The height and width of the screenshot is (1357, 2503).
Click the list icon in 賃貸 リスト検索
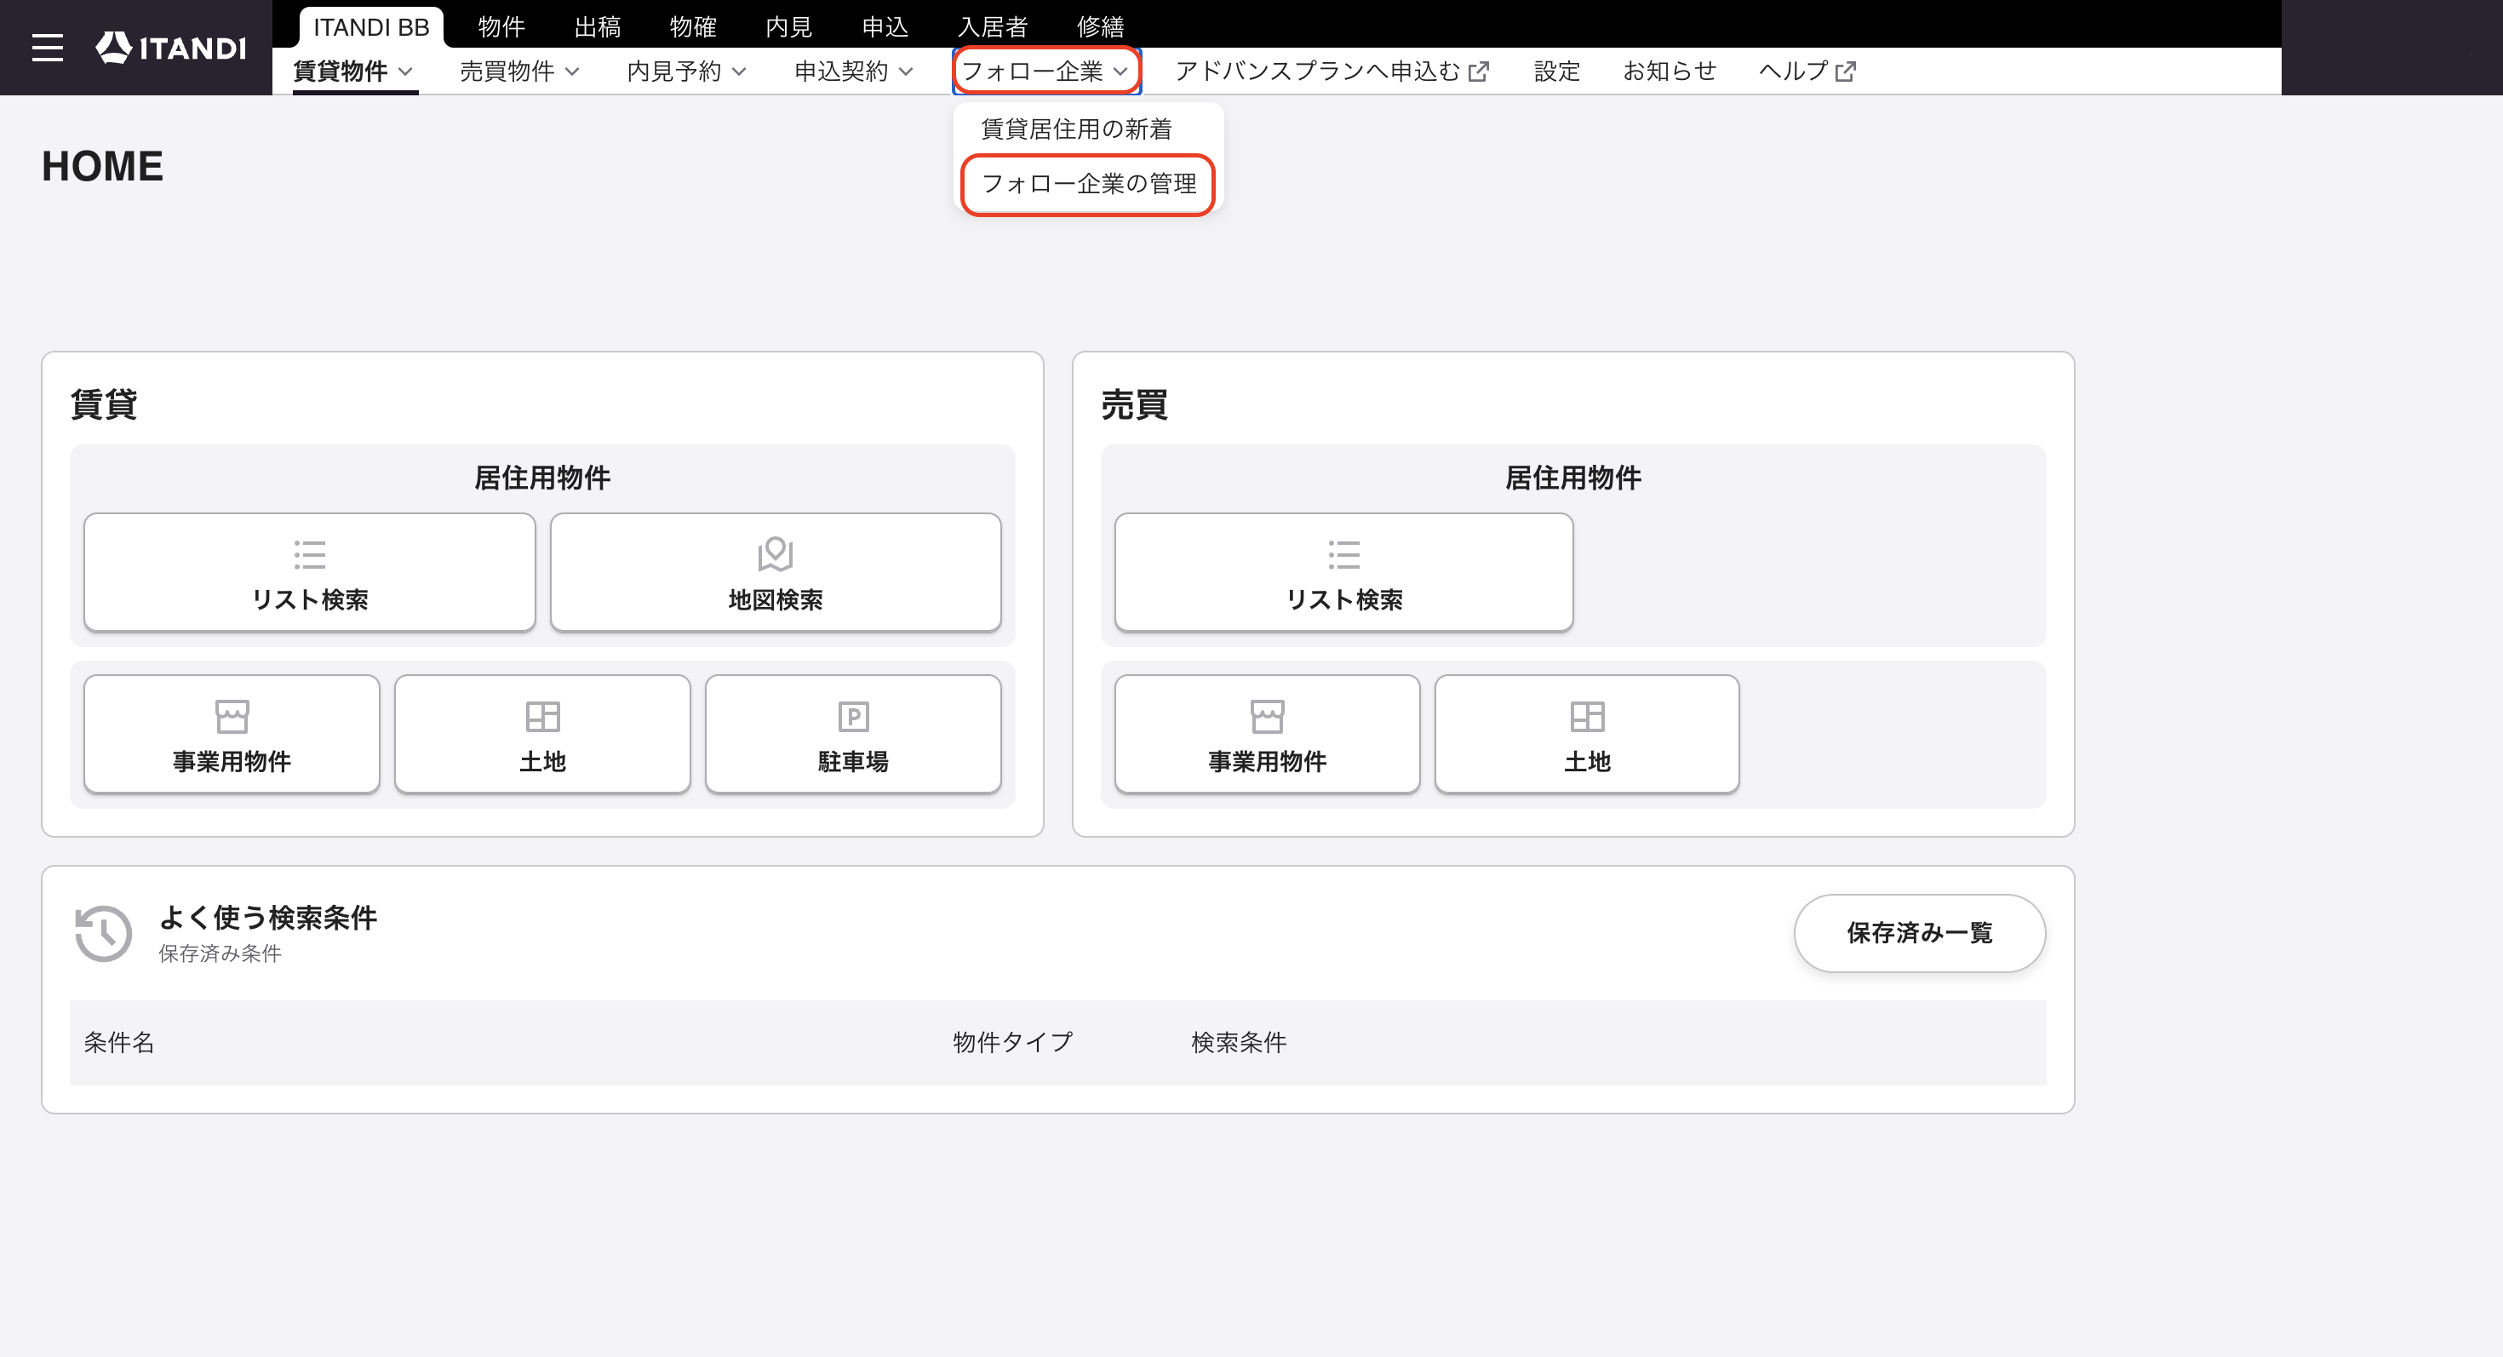click(x=310, y=555)
